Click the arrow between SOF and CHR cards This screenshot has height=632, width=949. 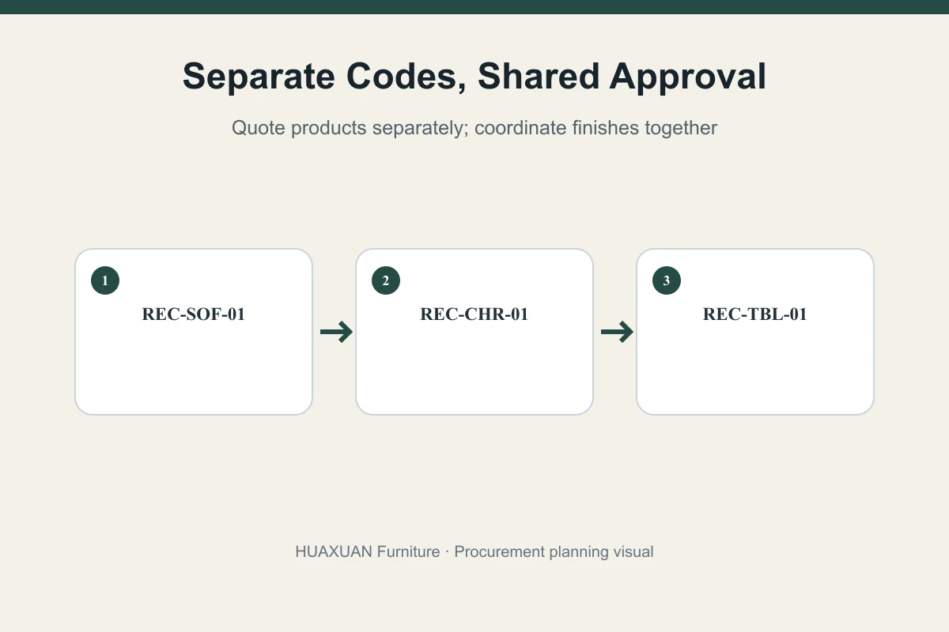[336, 333]
